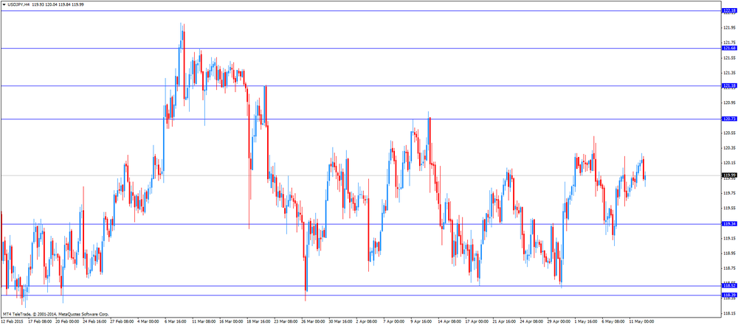Select the 122.18 horizontal level label
738x325 pixels.
coord(729,10)
